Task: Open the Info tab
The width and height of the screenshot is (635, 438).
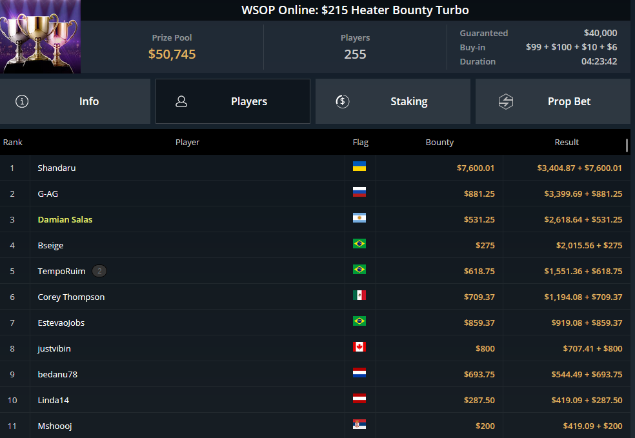Action: coord(75,101)
